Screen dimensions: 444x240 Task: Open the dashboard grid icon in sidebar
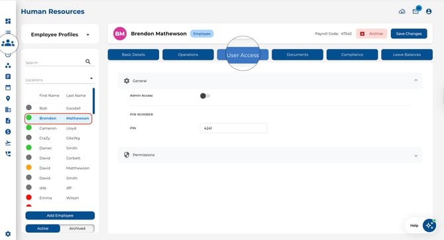click(x=8, y=21)
